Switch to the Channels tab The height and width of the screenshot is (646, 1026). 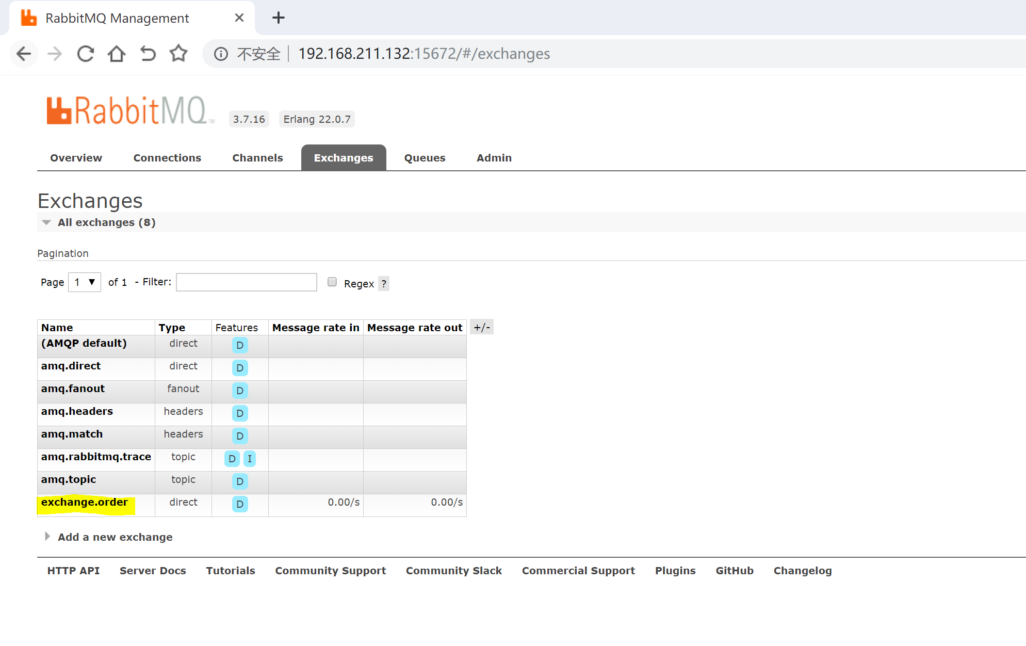tap(257, 158)
